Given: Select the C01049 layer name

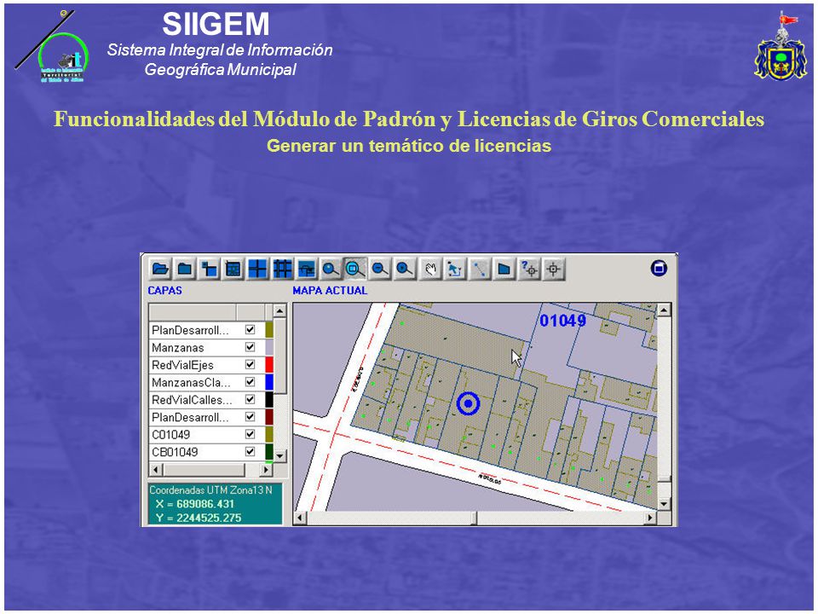Looking at the screenshot, I should (x=171, y=434).
